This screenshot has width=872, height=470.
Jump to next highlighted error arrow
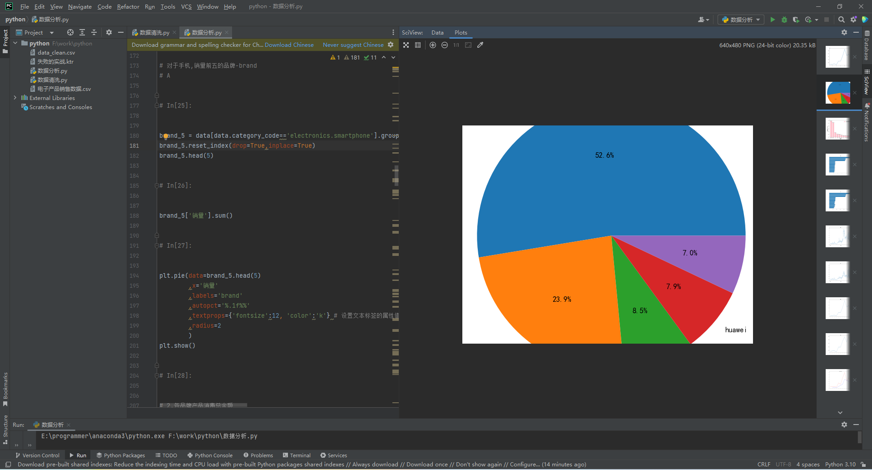(393, 57)
